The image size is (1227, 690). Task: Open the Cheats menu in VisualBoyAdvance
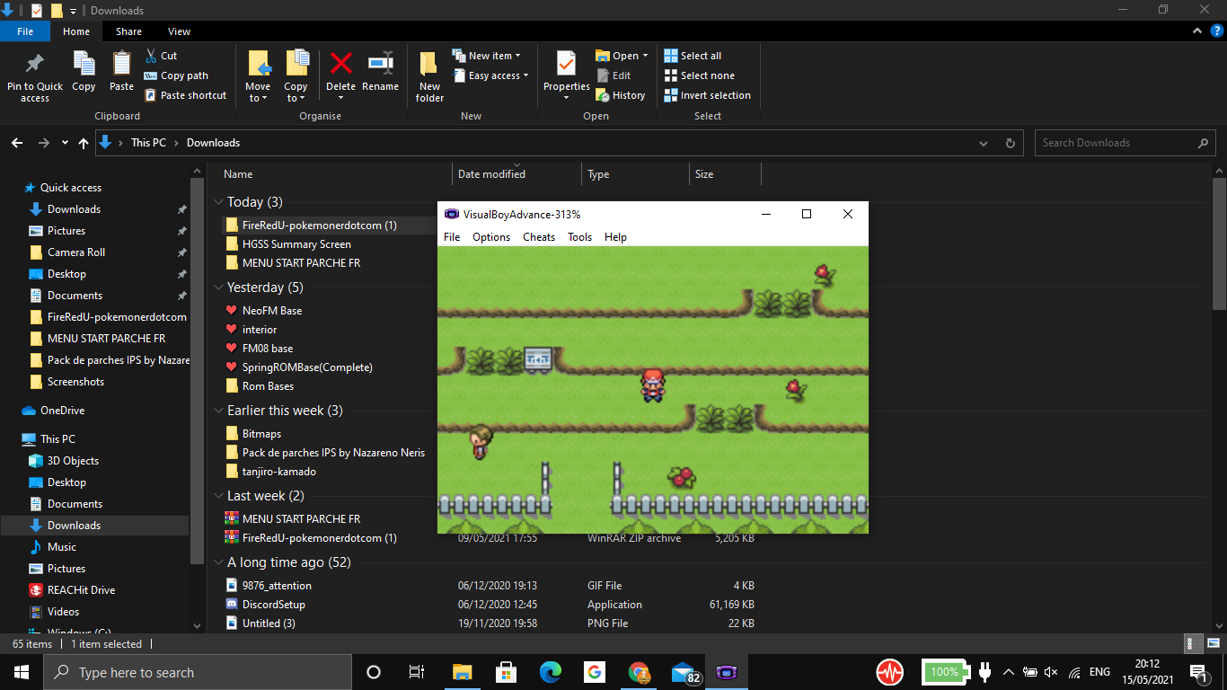pos(538,236)
